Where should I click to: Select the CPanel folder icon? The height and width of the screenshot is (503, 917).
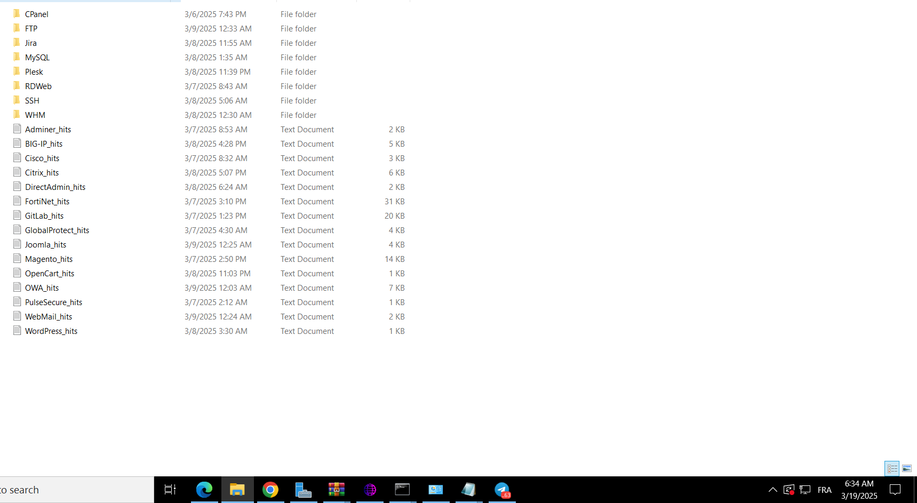click(x=17, y=14)
